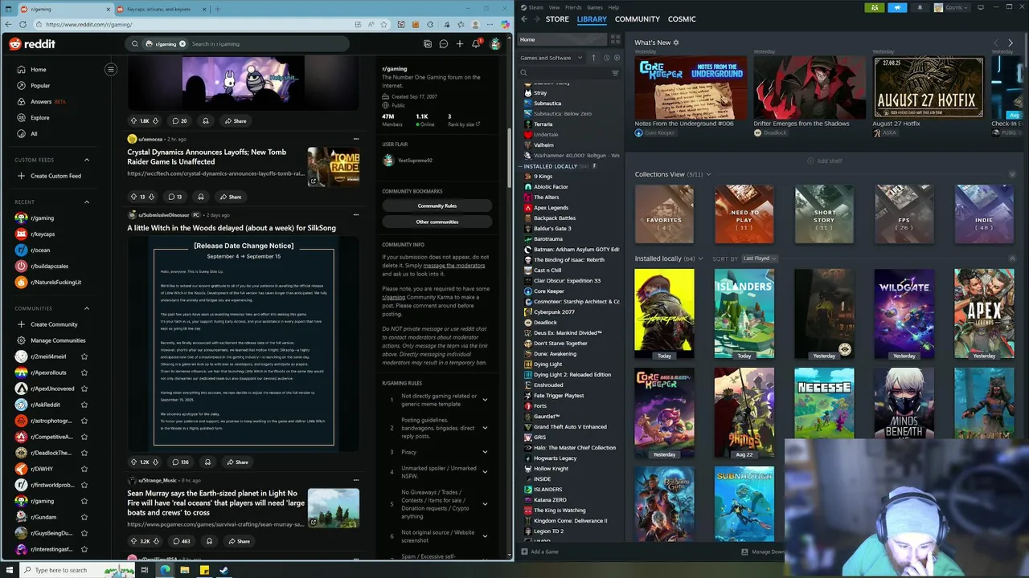Open Games and Software dropdown in Steam
Screen dimensions: 1029x578
[x=551, y=58]
